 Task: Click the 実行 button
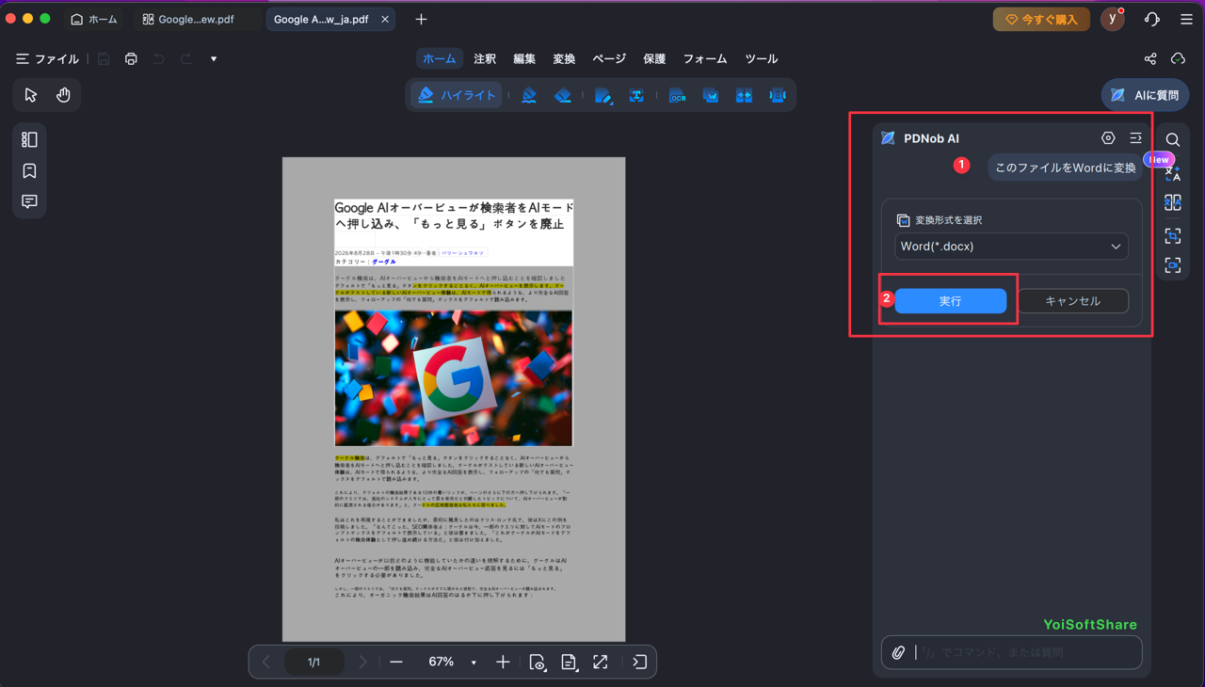pos(950,301)
